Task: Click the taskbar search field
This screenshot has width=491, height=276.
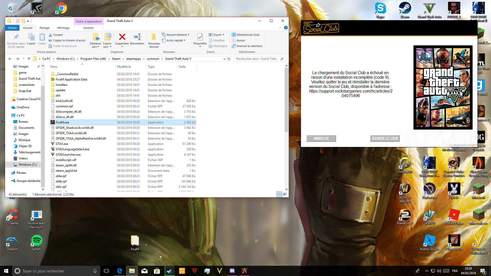Action: pos(56,271)
